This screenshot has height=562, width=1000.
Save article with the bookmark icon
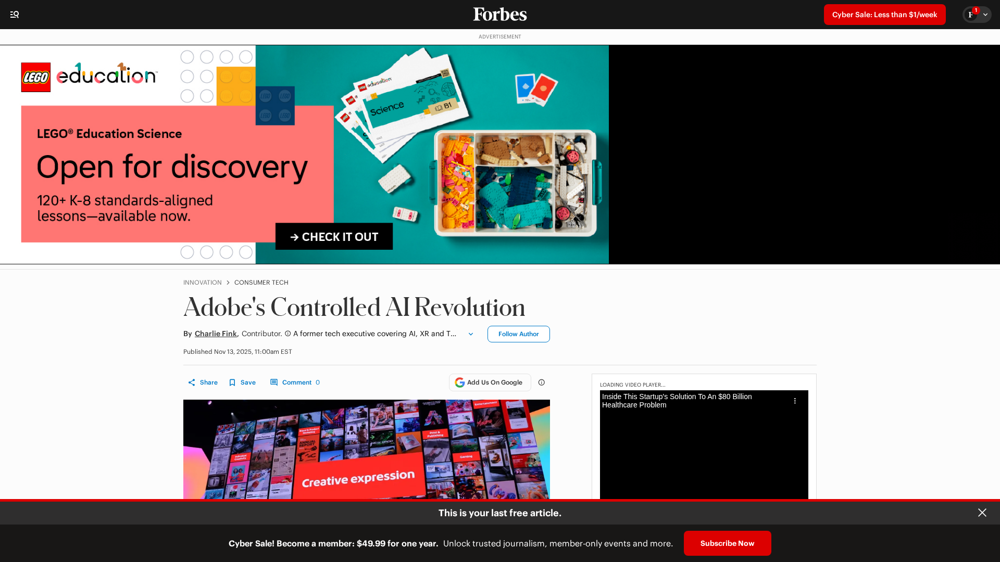pos(232,382)
